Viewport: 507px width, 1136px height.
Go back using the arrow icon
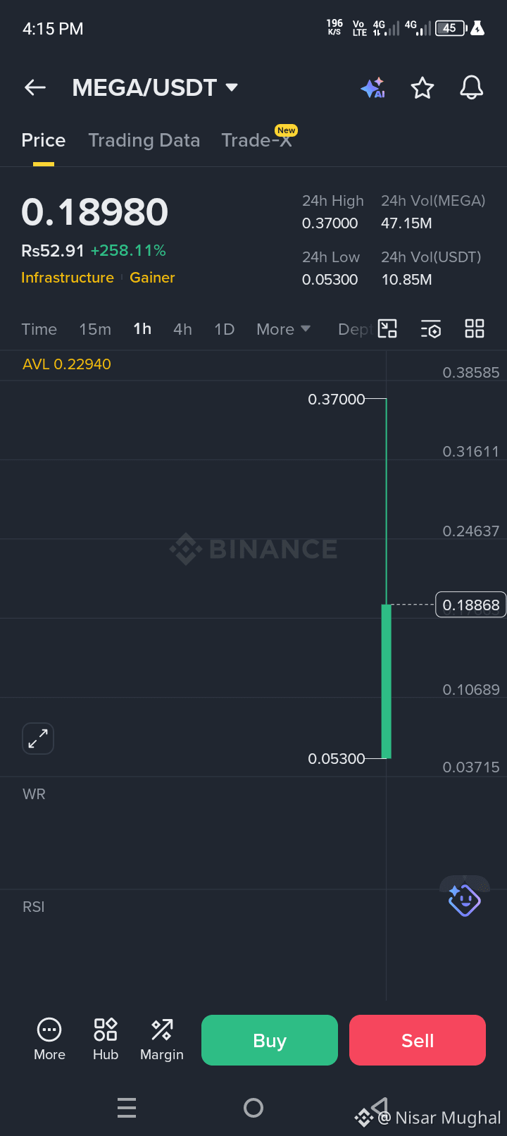tap(35, 87)
